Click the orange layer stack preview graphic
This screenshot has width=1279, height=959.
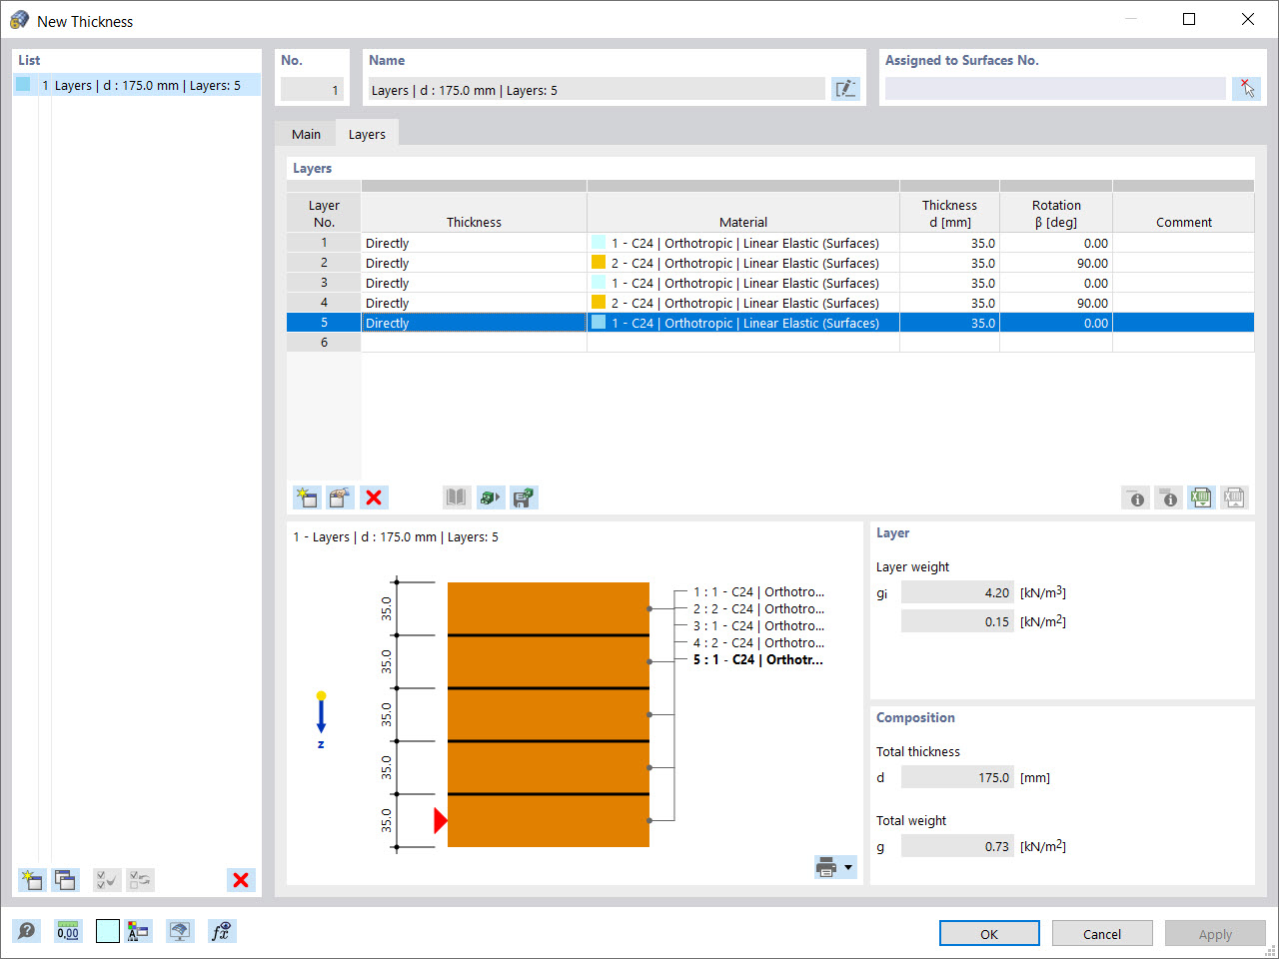tap(549, 714)
